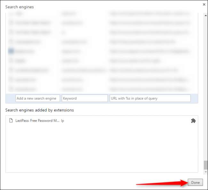The width and height of the screenshot is (208, 190).
Task: Click the LastPass page document icon
Action: coord(11,120)
